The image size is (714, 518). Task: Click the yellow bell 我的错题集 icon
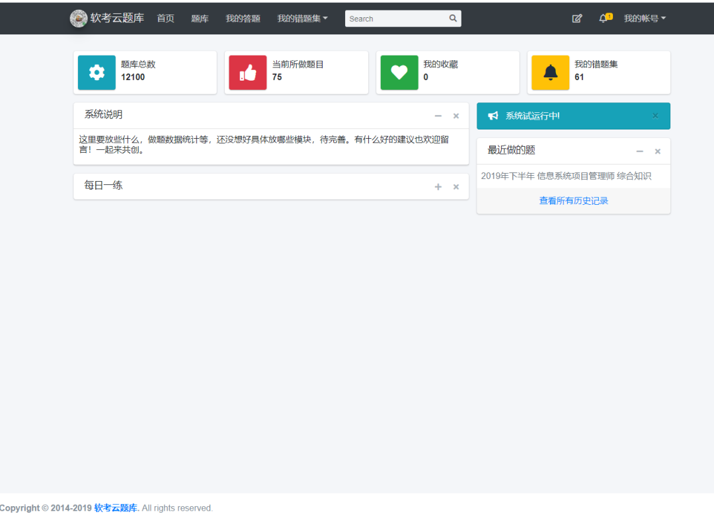(x=551, y=73)
